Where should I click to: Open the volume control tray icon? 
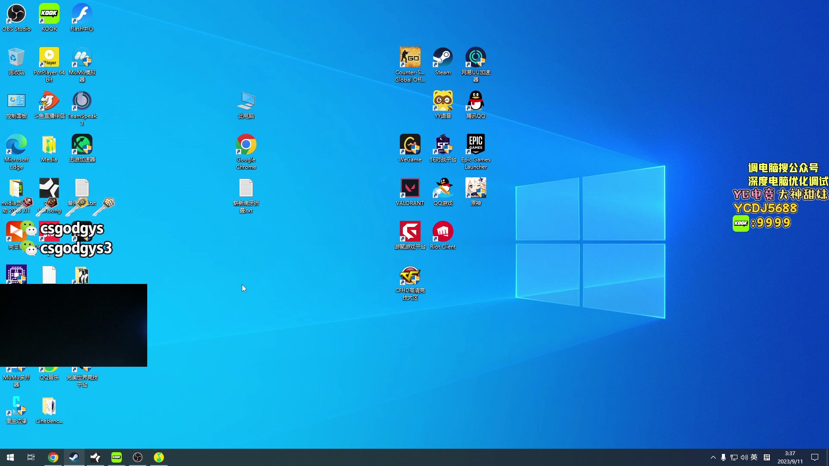(744, 457)
